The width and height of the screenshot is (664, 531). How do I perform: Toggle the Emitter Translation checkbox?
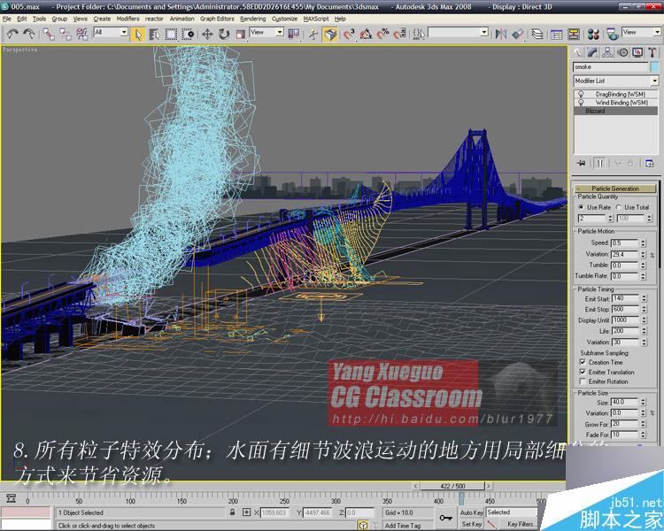[x=583, y=372]
